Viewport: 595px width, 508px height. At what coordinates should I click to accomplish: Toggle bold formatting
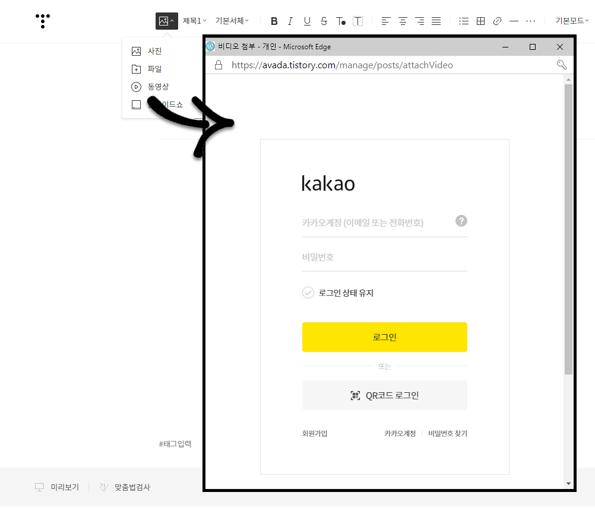coord(274,21)
